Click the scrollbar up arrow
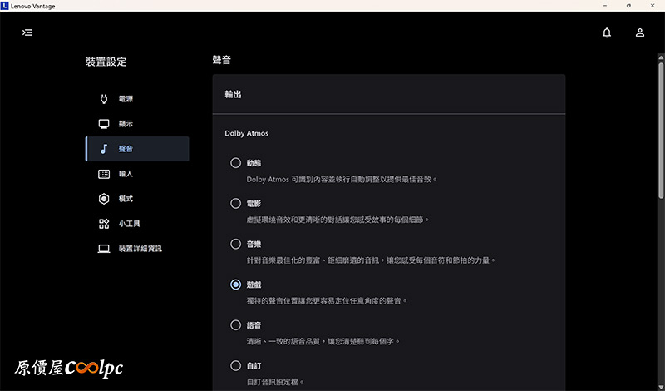Screen dimensions: 665x391 coord(661,57)
